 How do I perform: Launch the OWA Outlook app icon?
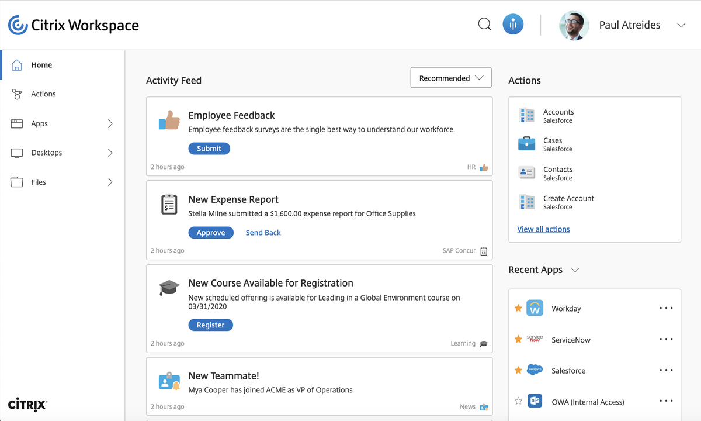pyautogui.click(x=535, y=401)
